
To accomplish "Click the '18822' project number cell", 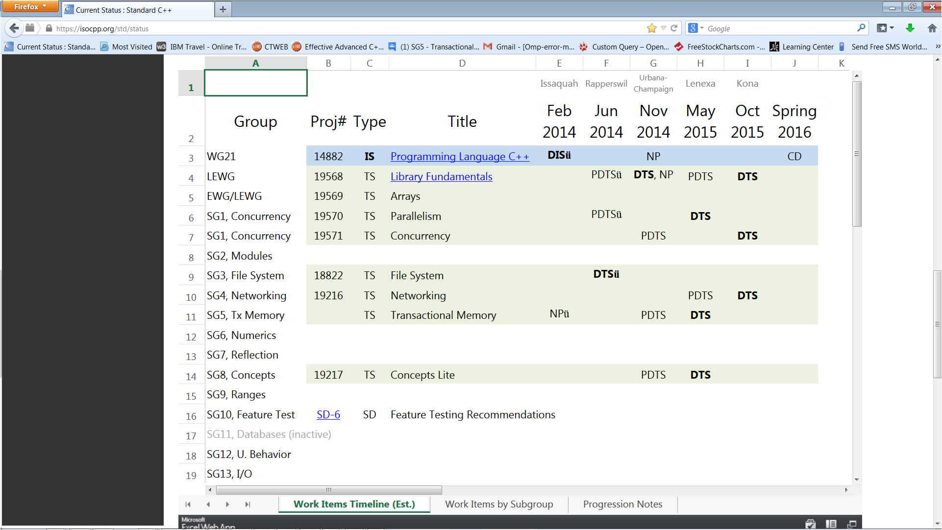I will [328, 275].
